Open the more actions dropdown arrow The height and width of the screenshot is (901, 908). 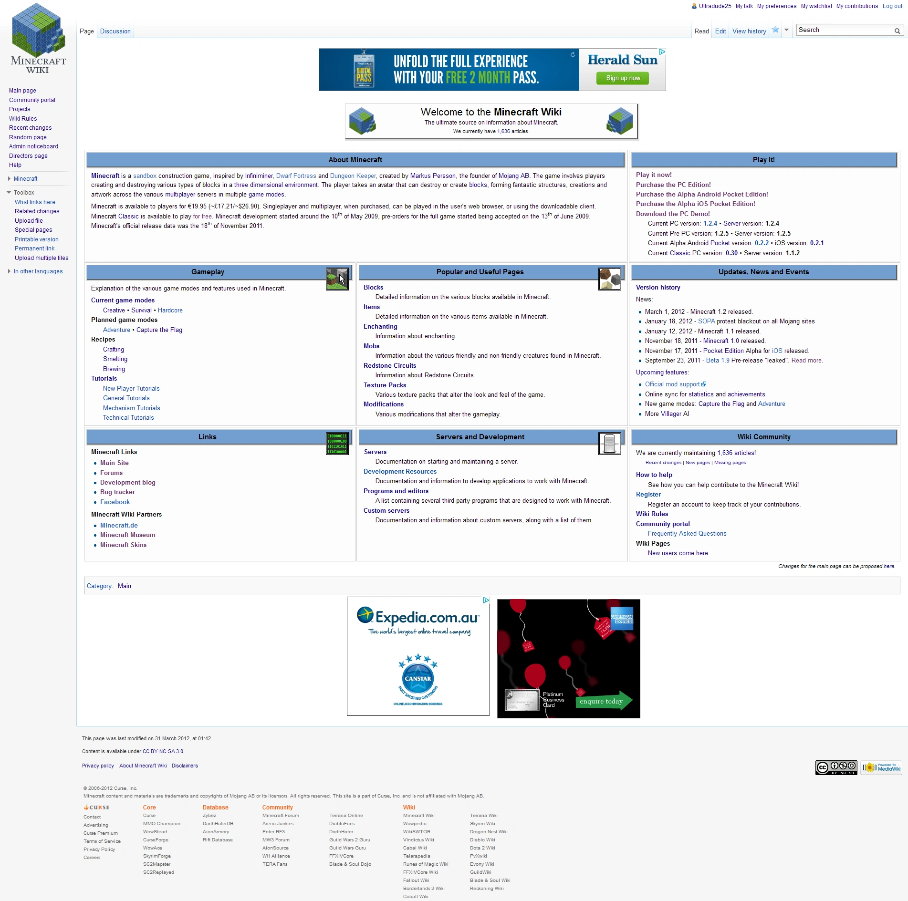click(x=787, y=30)
